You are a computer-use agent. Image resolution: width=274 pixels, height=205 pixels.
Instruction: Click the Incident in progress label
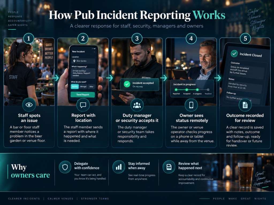[x=184, y=84]
